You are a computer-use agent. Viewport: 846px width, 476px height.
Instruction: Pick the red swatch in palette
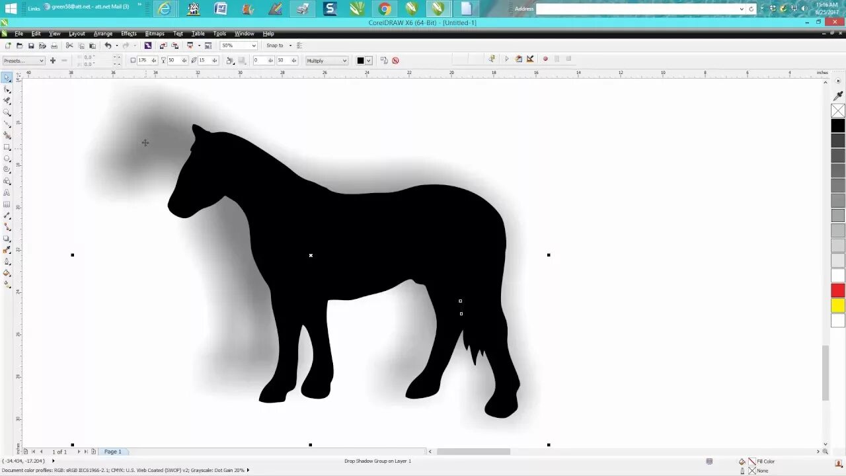coord(838,290)
